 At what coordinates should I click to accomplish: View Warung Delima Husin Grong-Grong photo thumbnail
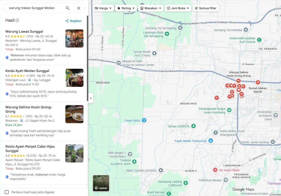click(x=74, y=114)
